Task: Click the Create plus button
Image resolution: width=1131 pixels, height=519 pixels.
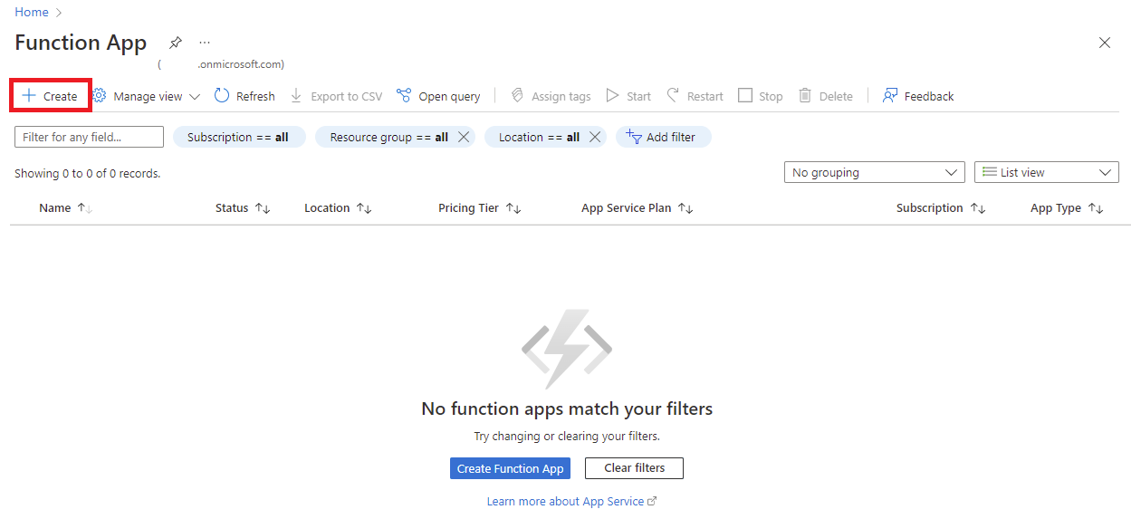Action: click(50, 96)
